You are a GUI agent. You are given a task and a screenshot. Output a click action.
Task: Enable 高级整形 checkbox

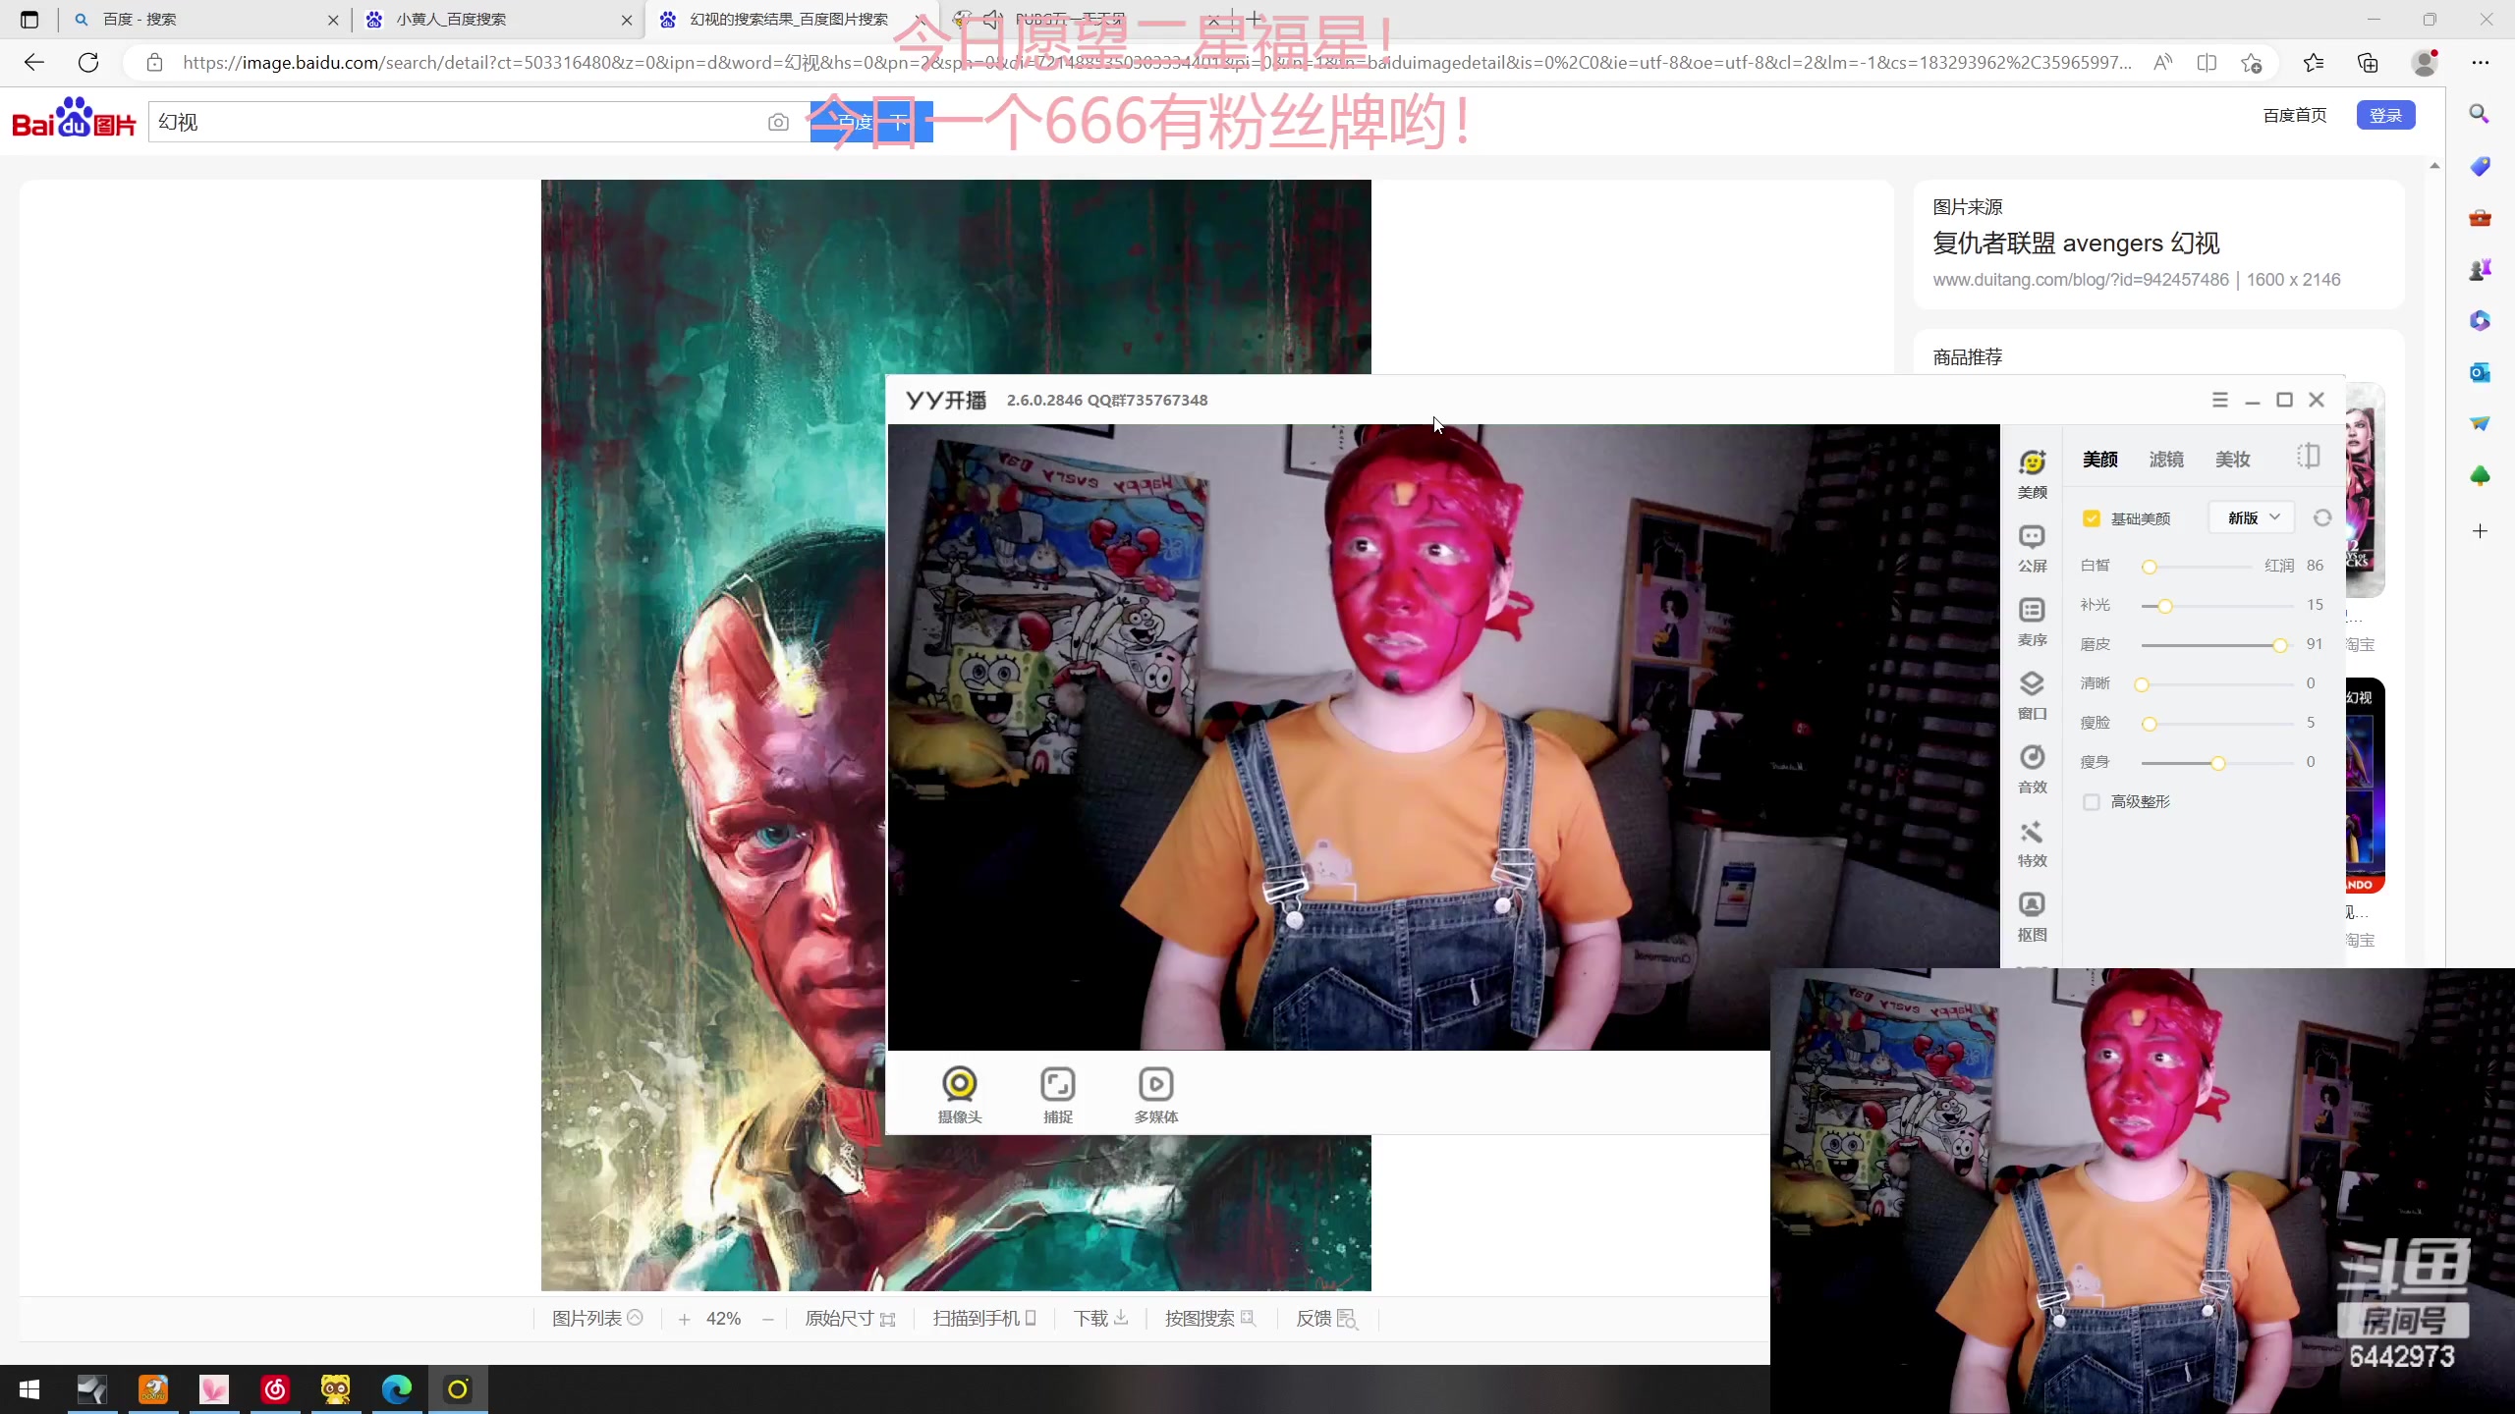tap(2092, 802)
